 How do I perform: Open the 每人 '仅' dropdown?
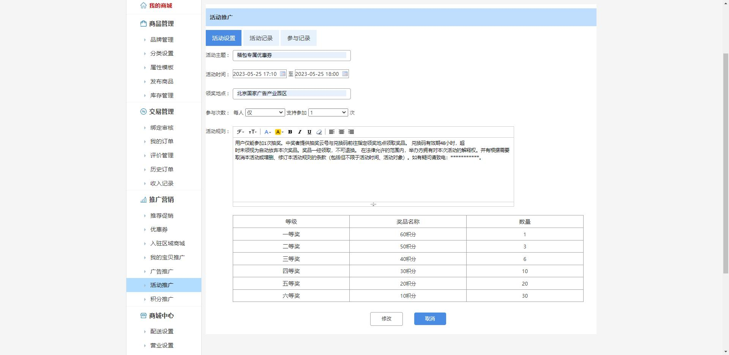(265, 113)
